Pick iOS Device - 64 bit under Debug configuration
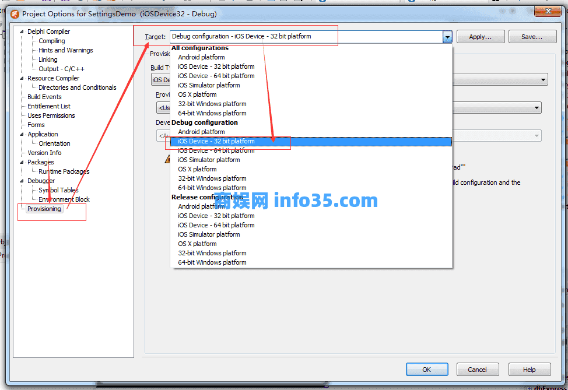 coord(311,150)
